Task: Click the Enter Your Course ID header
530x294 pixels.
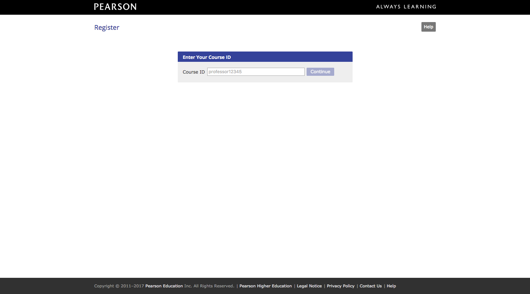Action: pyautogui.click(x=207, y=57)
